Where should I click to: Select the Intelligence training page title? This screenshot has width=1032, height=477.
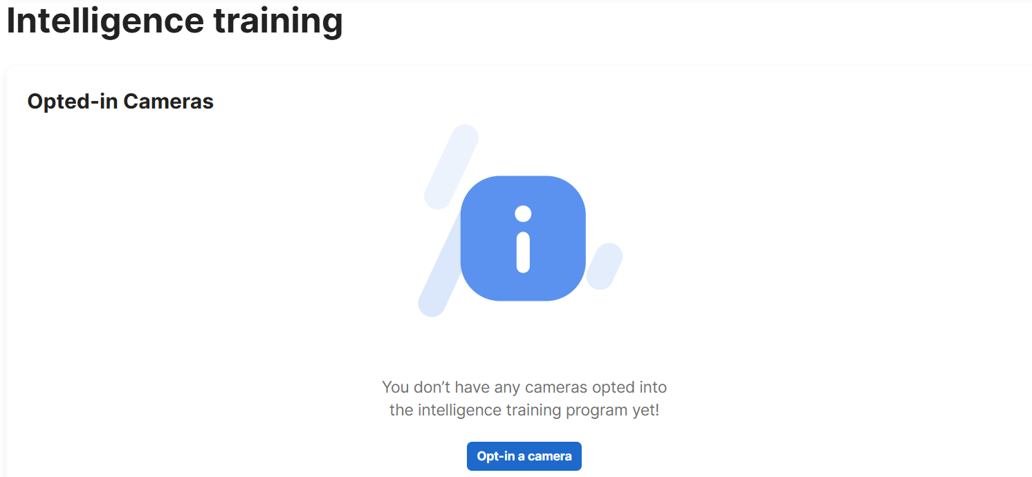174,21
